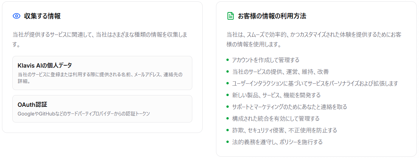Click the green bullet before 当社のサービスの提供、運営
This screenshot has height=158, width=419.
(x=228, y=72)
